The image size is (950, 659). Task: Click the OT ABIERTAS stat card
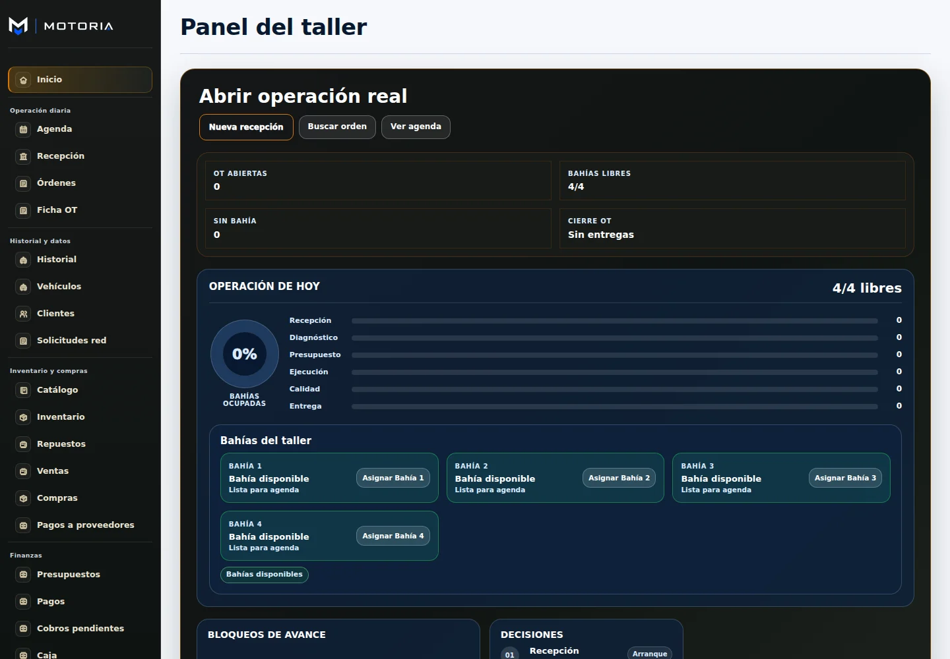coord(378,181)
